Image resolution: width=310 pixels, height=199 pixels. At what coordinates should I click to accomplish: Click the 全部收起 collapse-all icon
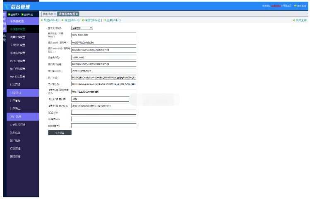[23, 14]
